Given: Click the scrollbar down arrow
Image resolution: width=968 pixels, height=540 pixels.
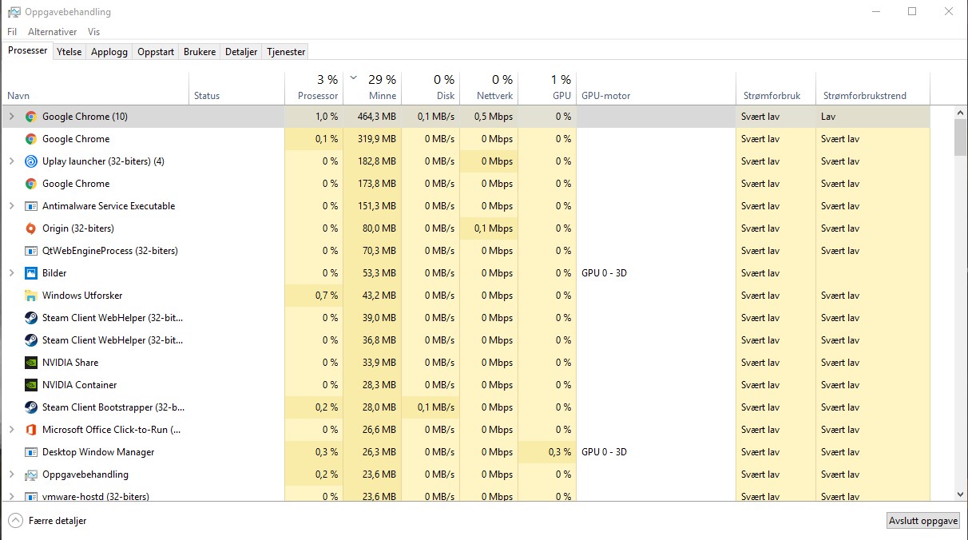Looking at the screenshot, I should [961, 494].
